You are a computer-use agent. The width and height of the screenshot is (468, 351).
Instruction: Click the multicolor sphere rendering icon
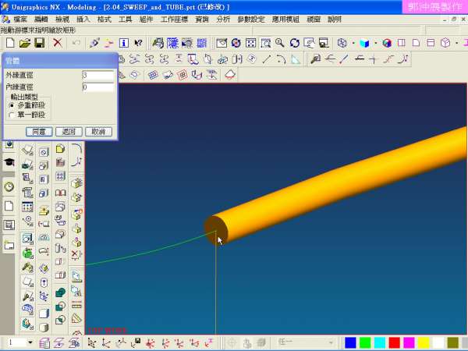click(387, 43)
